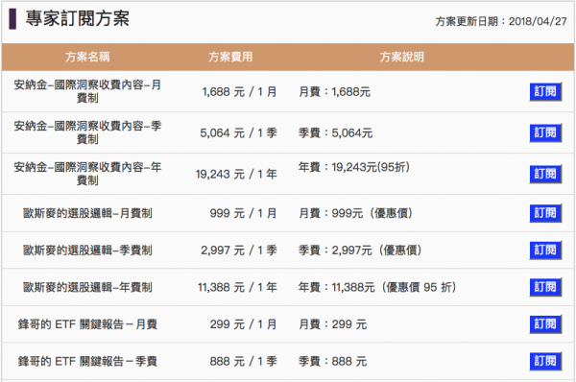Click plan name 鋒哥的 ETF 關鍵報告－月費
Image resolution: width=576 pixels, height=382 pixels.
pyautogui.click(x=87, y=324)
